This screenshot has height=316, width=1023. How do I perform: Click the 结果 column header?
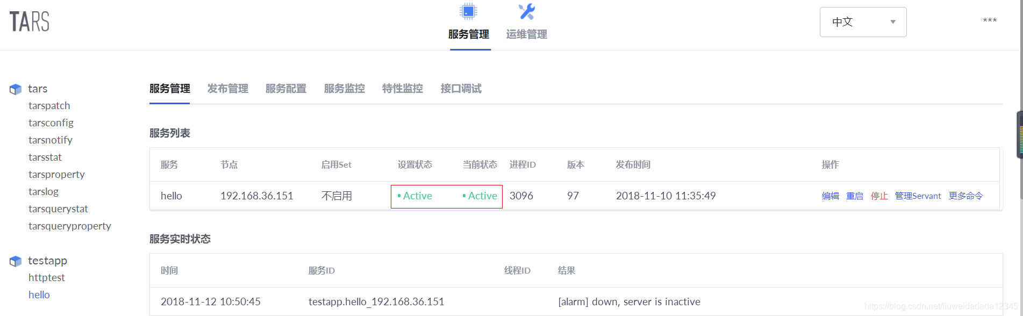[x=567, y=271]
